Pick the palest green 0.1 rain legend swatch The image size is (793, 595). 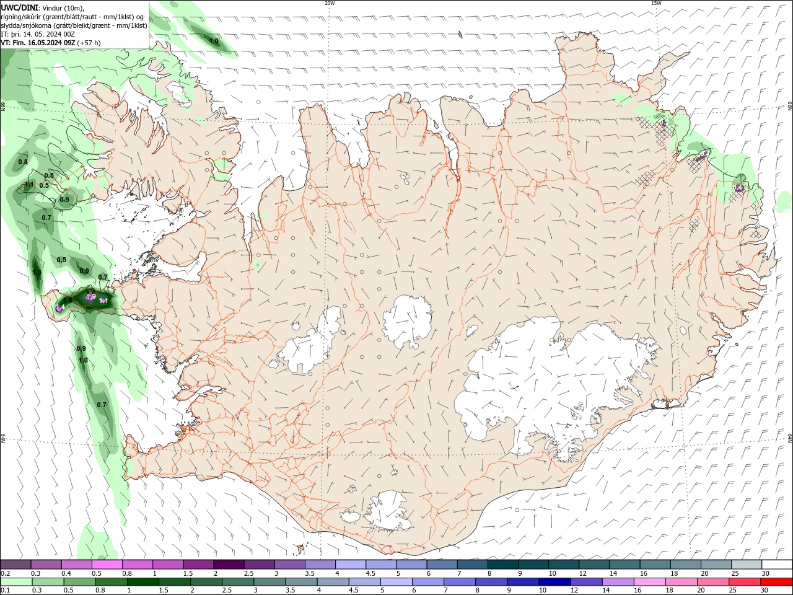pyautogui.click(x=17, y=582)
